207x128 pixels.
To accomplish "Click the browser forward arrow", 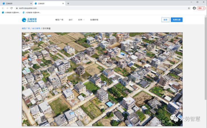I will point(7,8).
